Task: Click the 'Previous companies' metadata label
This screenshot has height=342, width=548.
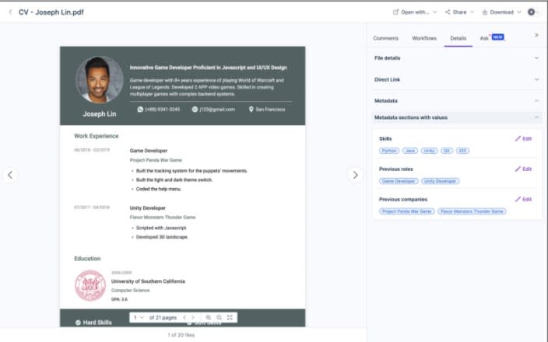Action: (403, 200)
